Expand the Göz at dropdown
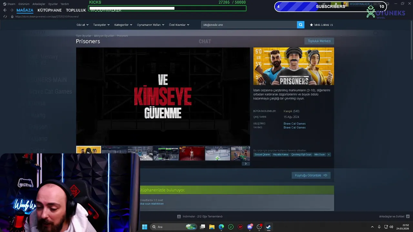 (82, 25)
